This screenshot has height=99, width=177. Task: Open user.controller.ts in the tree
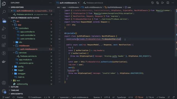[x=28, y=39]
